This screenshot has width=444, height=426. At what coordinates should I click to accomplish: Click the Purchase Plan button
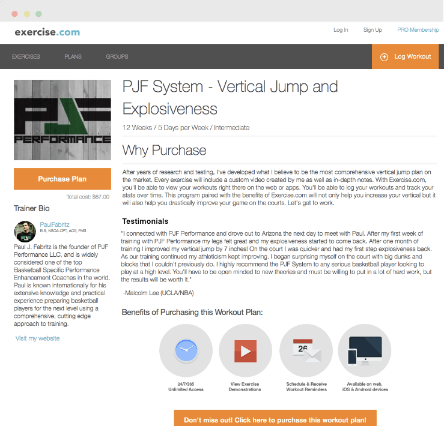[x=62, y=179]
